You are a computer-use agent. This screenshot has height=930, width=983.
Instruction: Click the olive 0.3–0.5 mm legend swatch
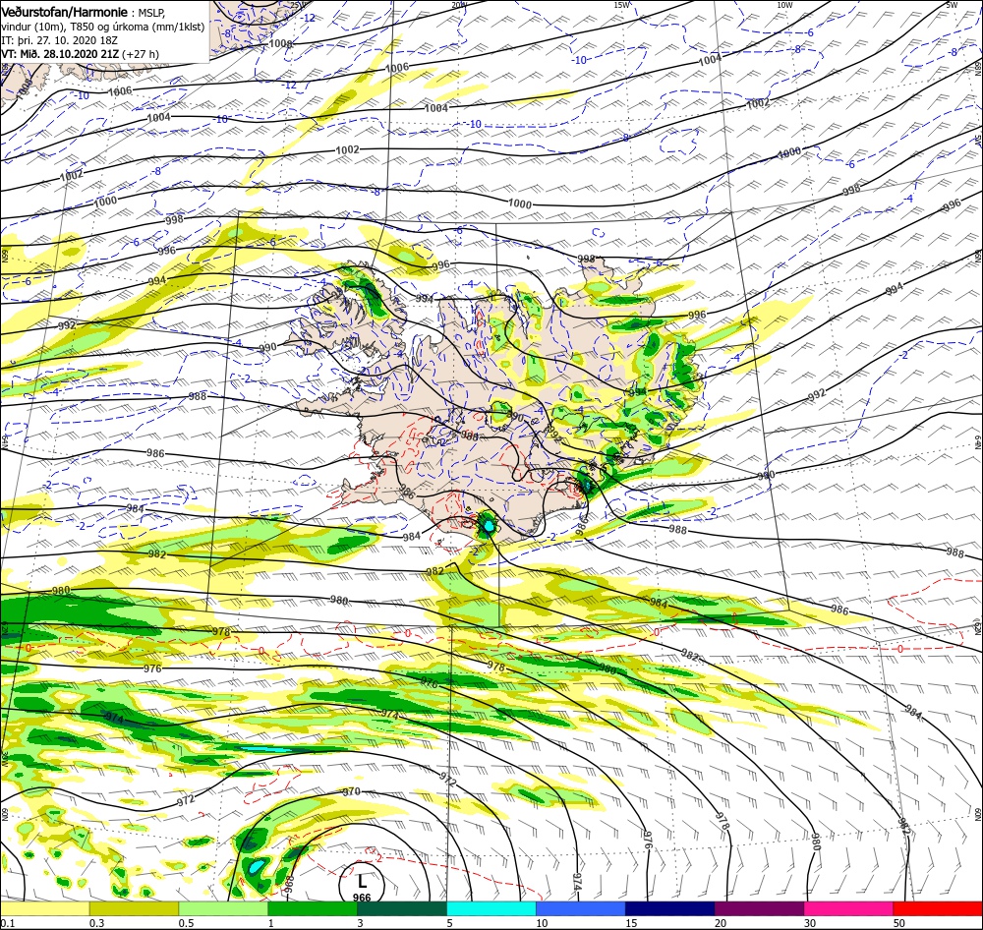coord(134,908)
